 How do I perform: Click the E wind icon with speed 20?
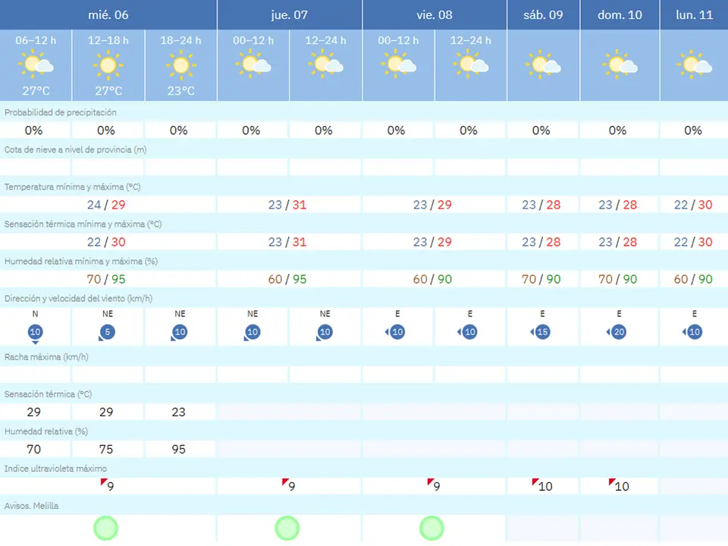[x=617, y=332]
